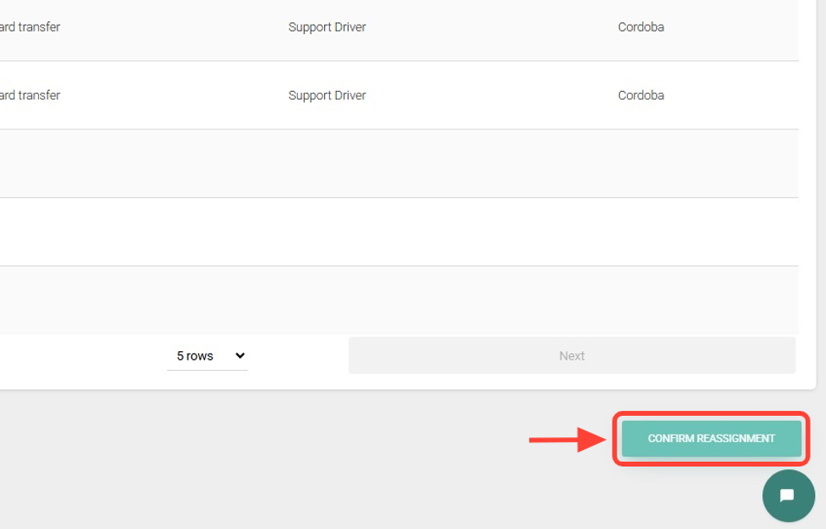The width and height of the screenshot is (826, 529).
Task: Click the second row's 'ard transfer' text
Action: click(x=31, y=95)
